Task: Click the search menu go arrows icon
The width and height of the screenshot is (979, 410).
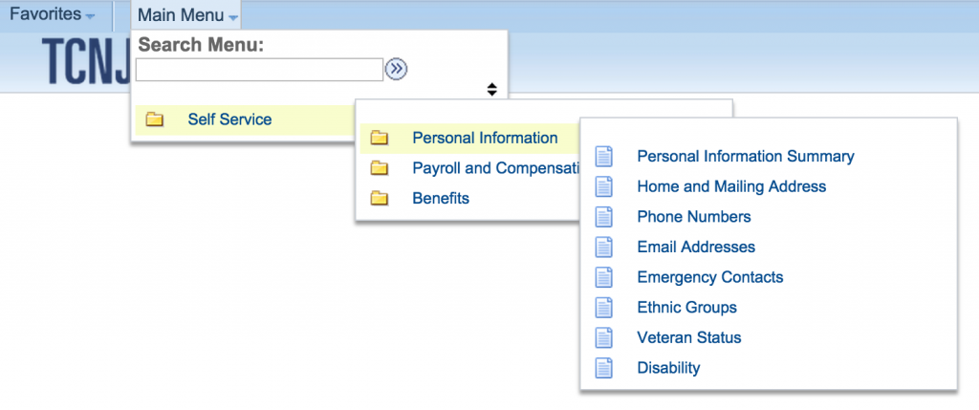Action: pyautogui.click(x=396, y=69)
